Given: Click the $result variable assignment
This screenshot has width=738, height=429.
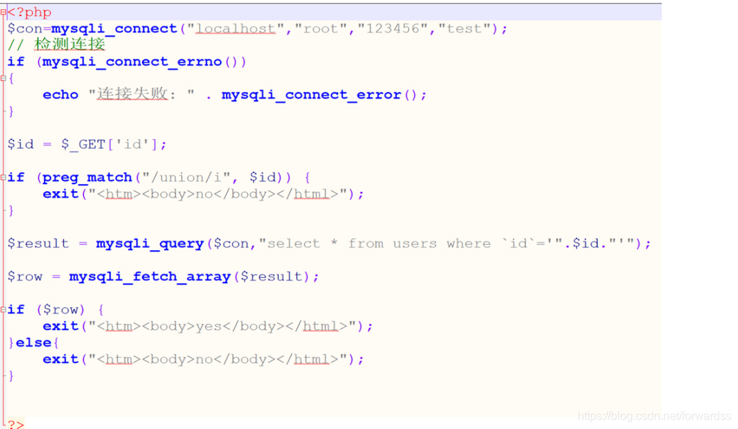Looking at the screenshot, I should pos(37,244).
